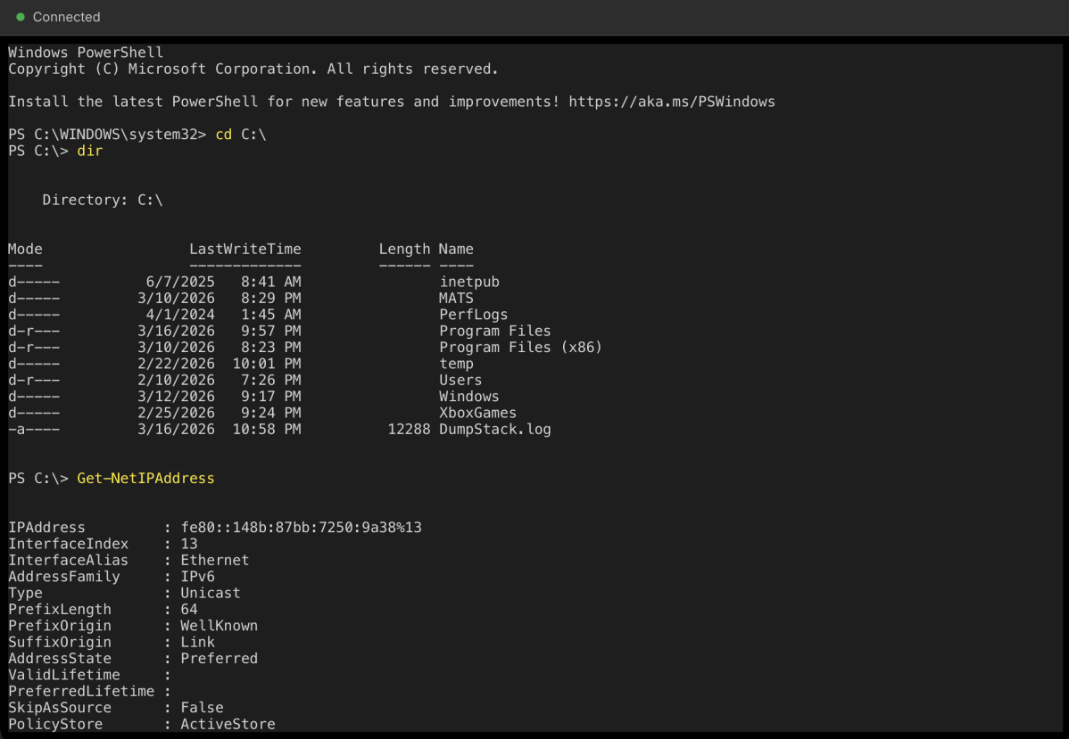
Task: Click the DumpStack.log file entry
Action: click(495, 429)
